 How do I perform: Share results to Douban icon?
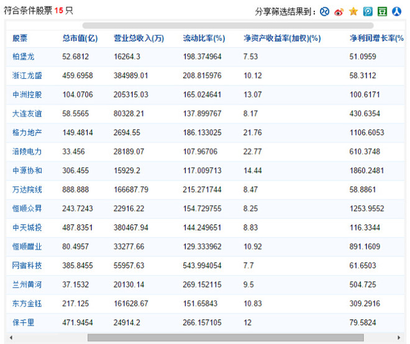pyautogui.click(x=382, y=12)
